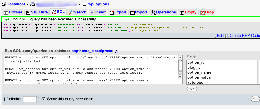Viewport: 260px width, 109px height.
Task: Click the server icon beside localhost
Action: tap(4, 4)
